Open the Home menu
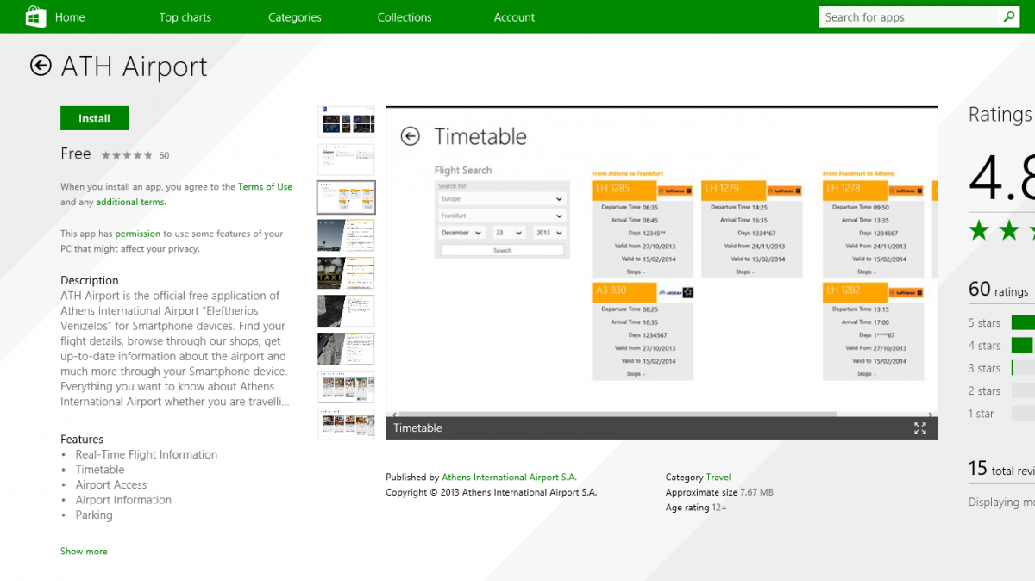The image size is (1035, 581). pyautogui.click(x=70, y=17)
